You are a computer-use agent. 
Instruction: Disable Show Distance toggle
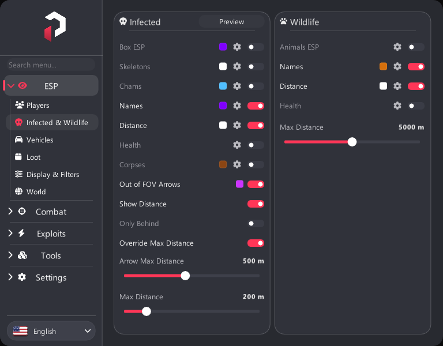point(256,204)
